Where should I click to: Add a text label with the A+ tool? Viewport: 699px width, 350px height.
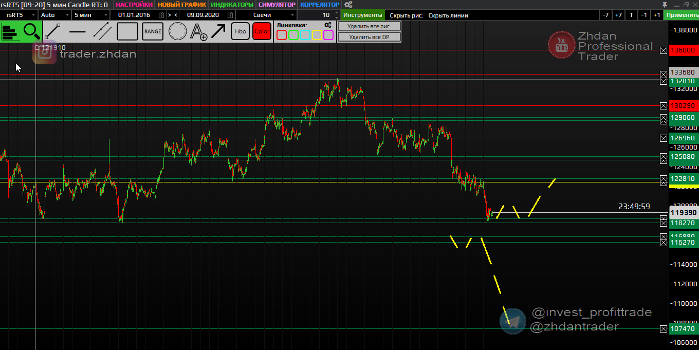point(198,31)
